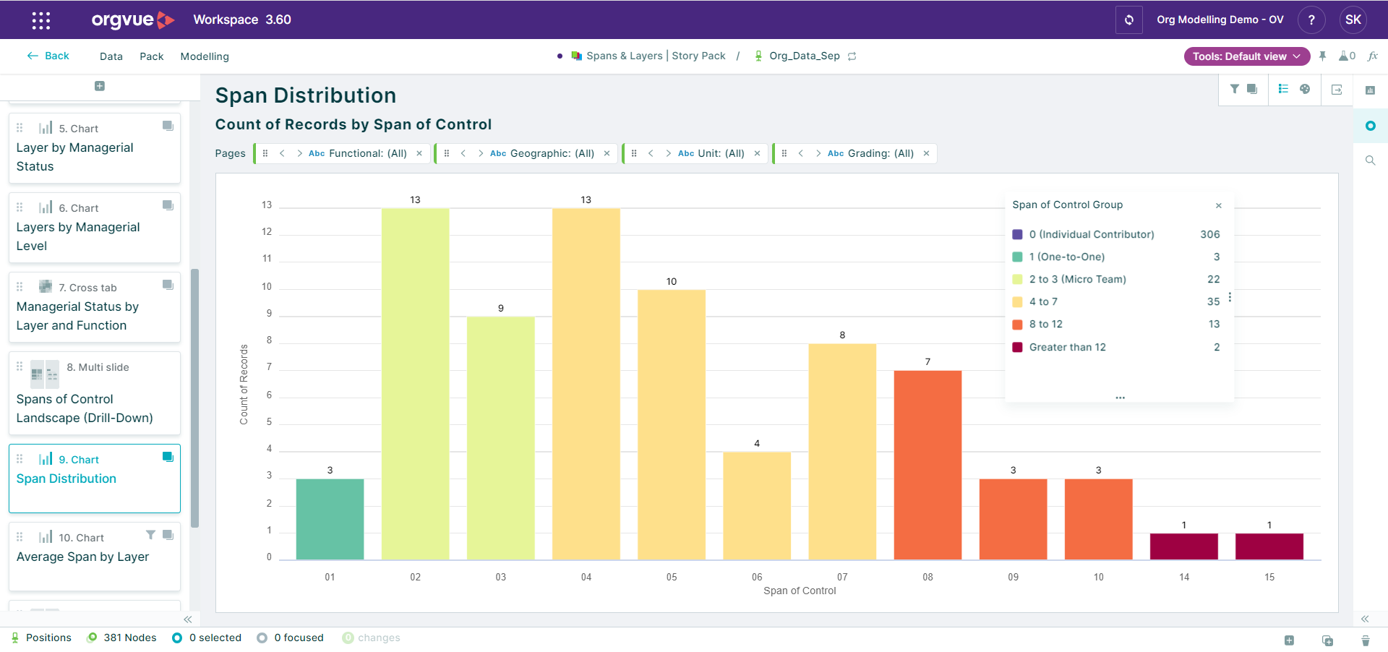Remove the Grading page filter
1388x652 pixels.
point(926,153)
